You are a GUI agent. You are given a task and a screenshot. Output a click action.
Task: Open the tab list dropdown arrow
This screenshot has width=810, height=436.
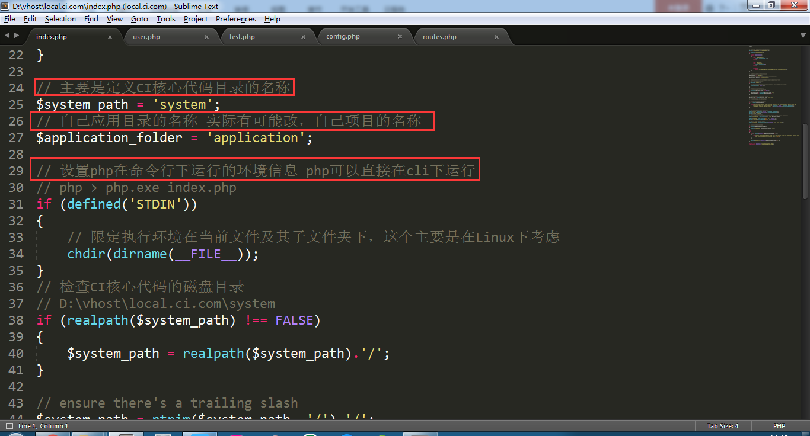(802, 36)
